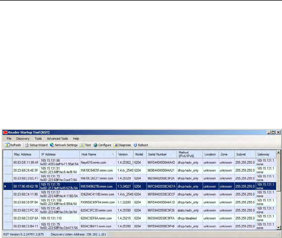This screenshot has height=238, width=282.
Task: Select MAC address 00:23:68:C3:FC:3D
Action: click(26, 210)
